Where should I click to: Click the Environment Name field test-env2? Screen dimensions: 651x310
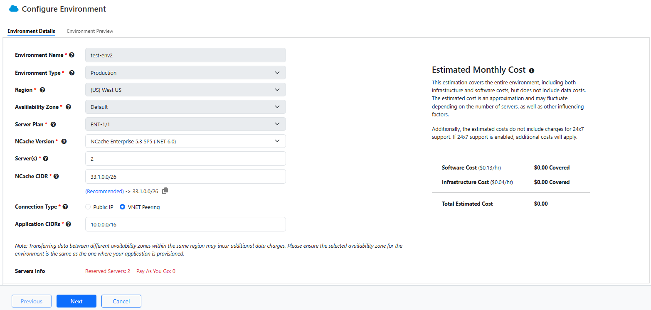coord(185,55)
